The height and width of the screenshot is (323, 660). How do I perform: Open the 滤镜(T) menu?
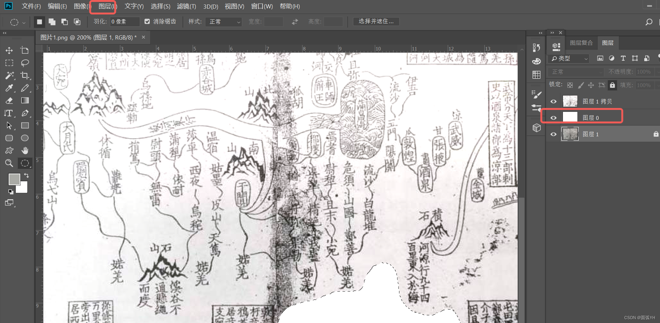[x=186, y=6]
